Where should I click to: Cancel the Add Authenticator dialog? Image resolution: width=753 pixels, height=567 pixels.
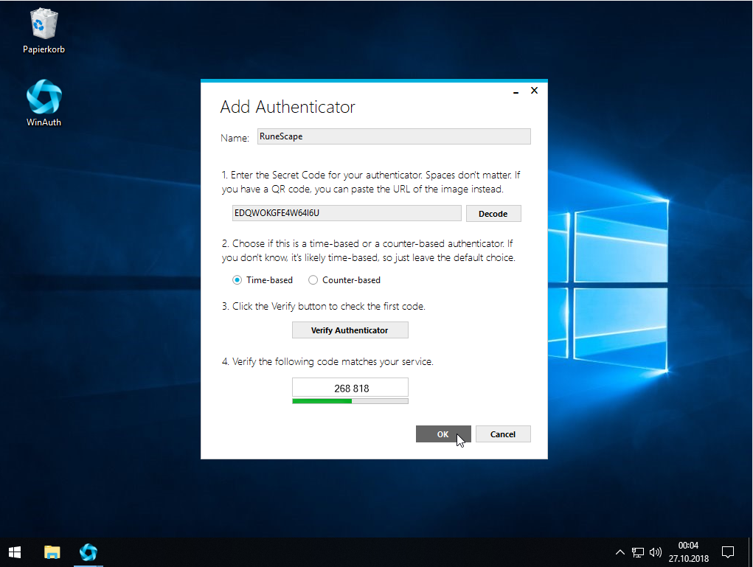pyautogui.click(x=503, y=434)
